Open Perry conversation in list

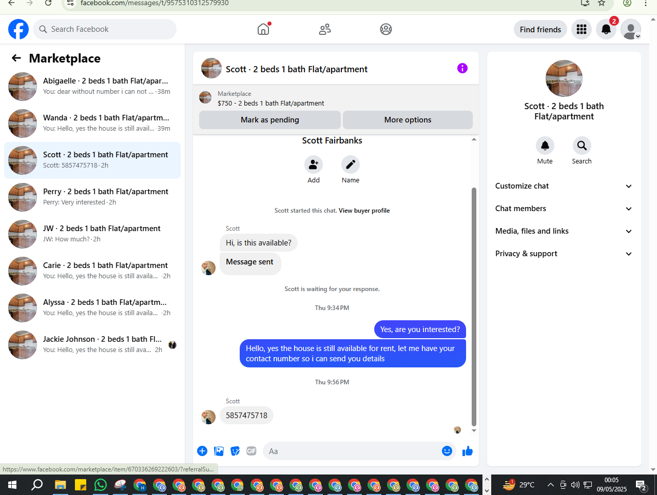92,197
